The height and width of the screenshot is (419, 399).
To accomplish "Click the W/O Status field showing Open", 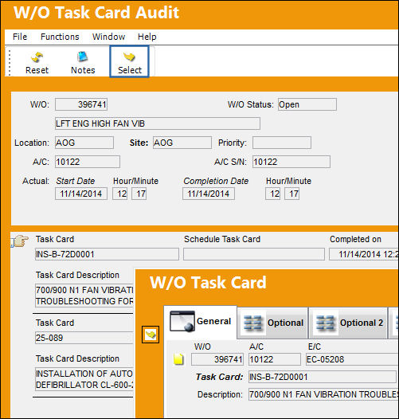I will [x=307, y=104].
